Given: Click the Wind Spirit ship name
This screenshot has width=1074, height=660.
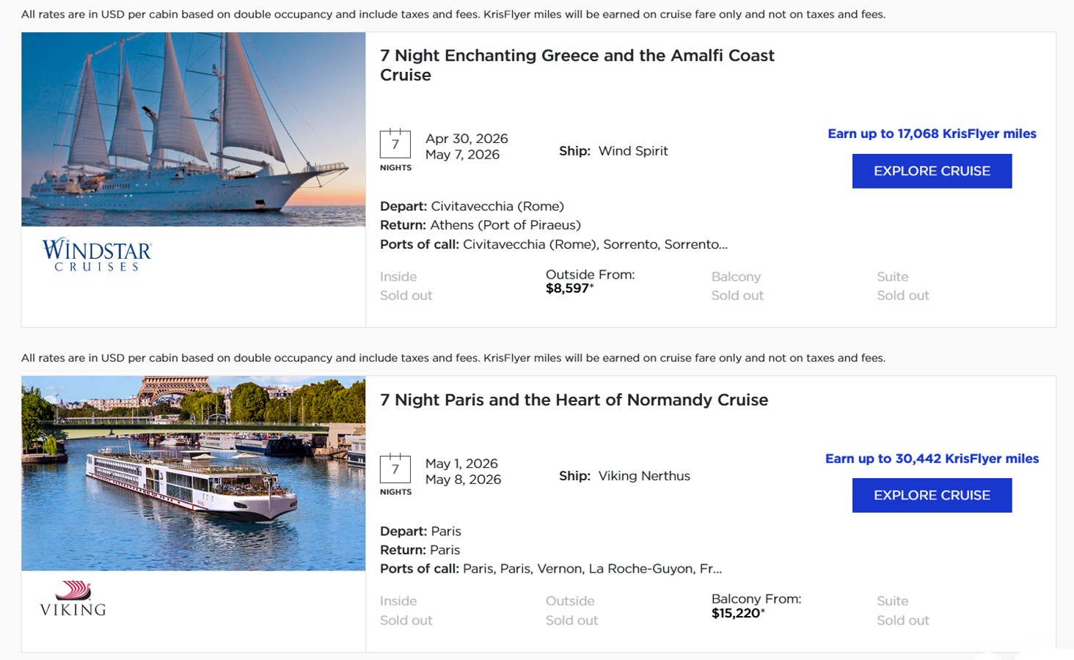Looking at the screenshot, I should [x=633, y=151].
